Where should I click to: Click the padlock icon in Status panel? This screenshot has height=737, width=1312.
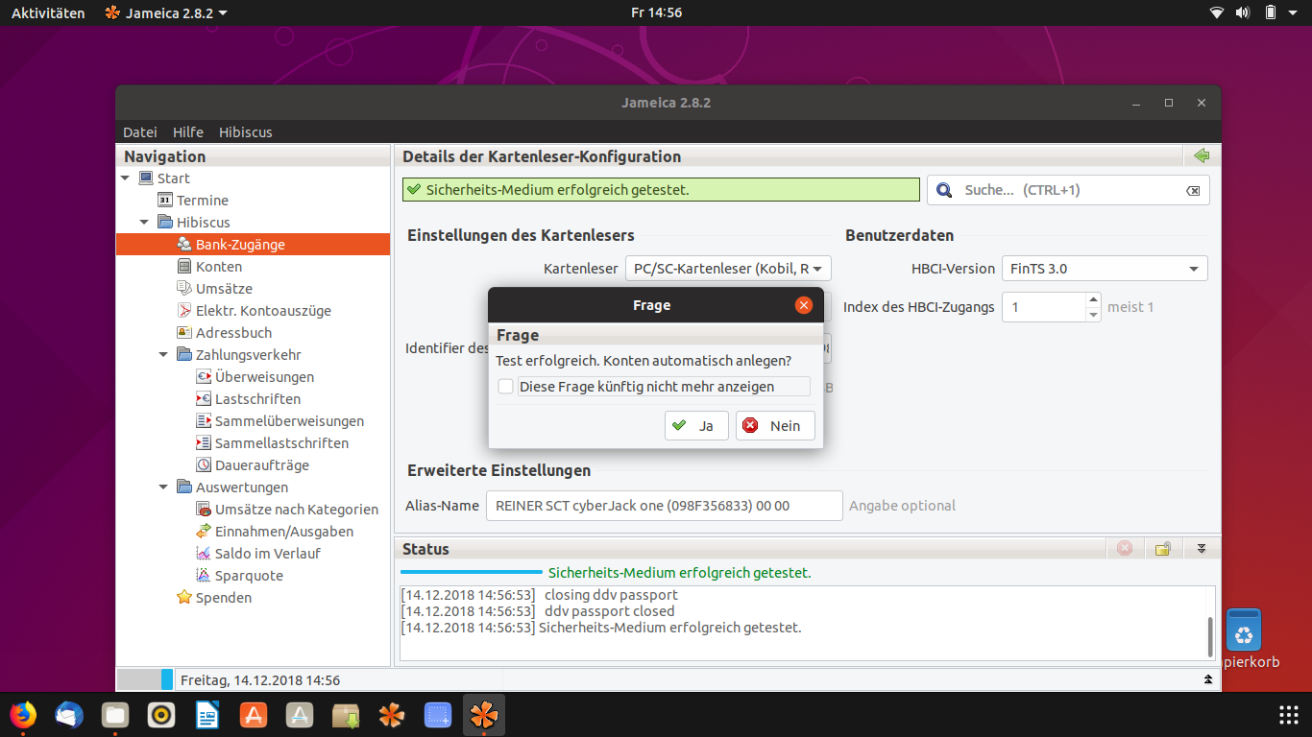tap(1163, 549)
